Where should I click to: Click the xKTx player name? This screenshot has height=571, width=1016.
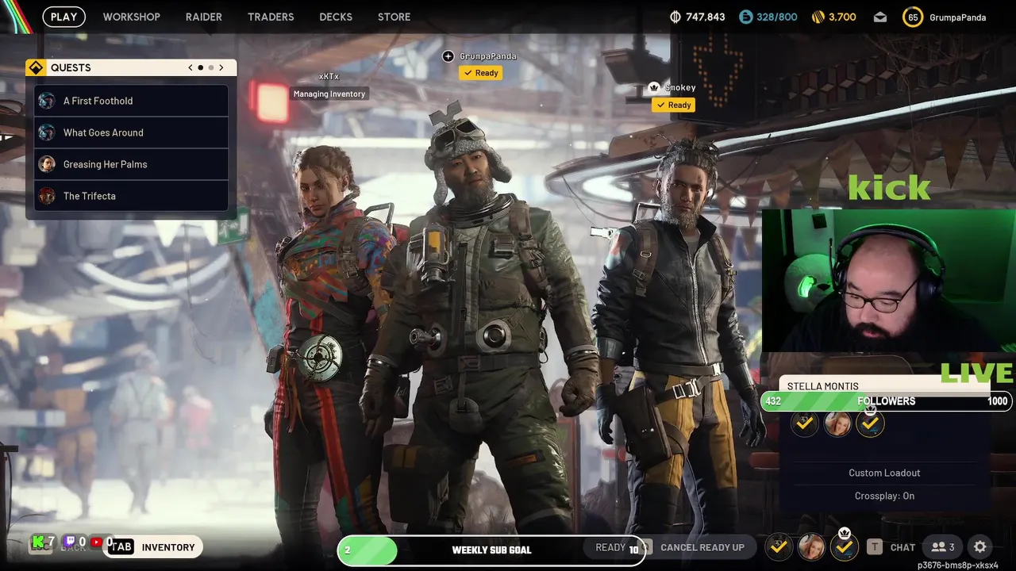click(x=329, y=76)
